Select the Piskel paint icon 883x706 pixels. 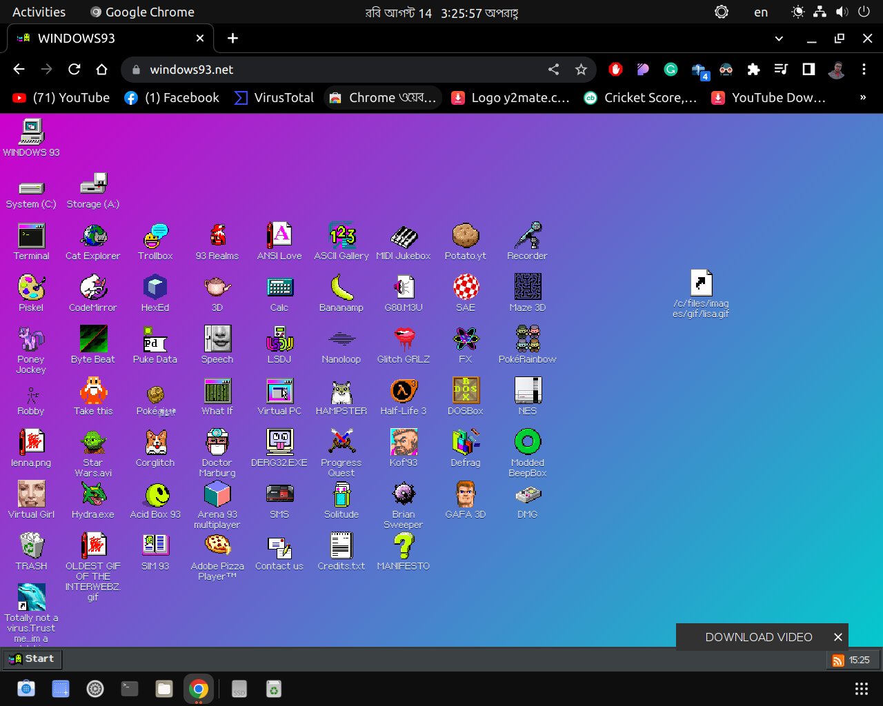[31, 288]
